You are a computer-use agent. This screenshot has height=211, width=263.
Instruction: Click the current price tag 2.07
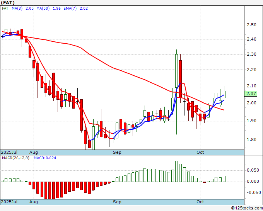(x=251, y=94)
